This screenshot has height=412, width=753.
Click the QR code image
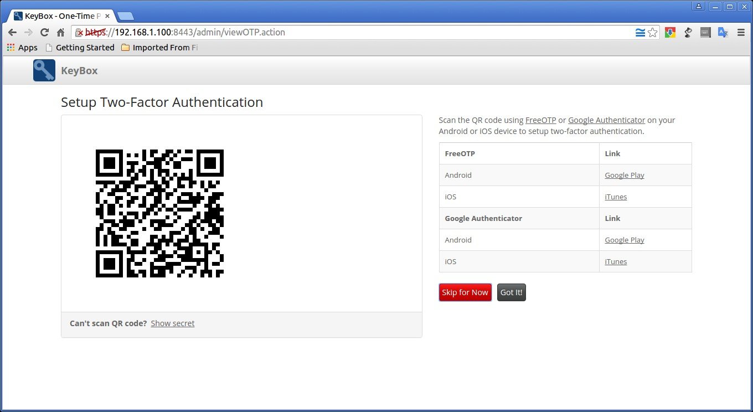tap(159, 213)
